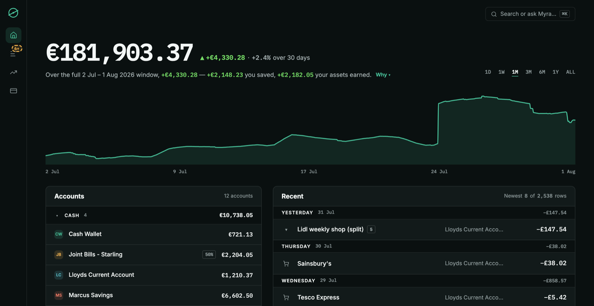Screen dimensions: 594x306
Task: Click the 9 Jul chart axis label
Action: coord(180,172)
